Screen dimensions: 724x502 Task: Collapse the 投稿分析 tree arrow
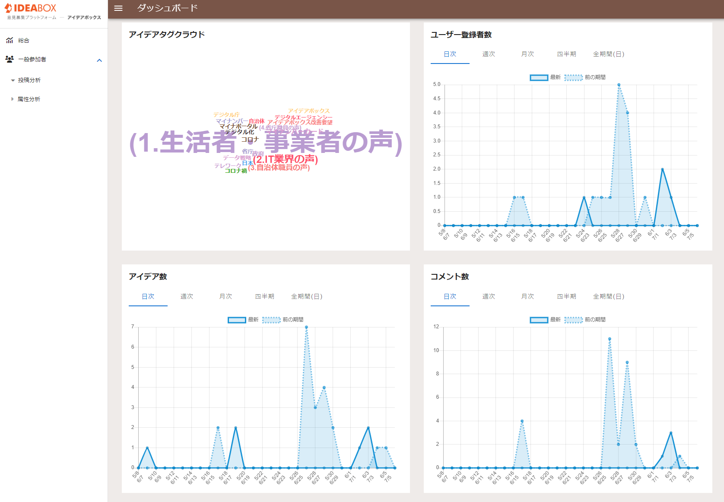[13, 80]
